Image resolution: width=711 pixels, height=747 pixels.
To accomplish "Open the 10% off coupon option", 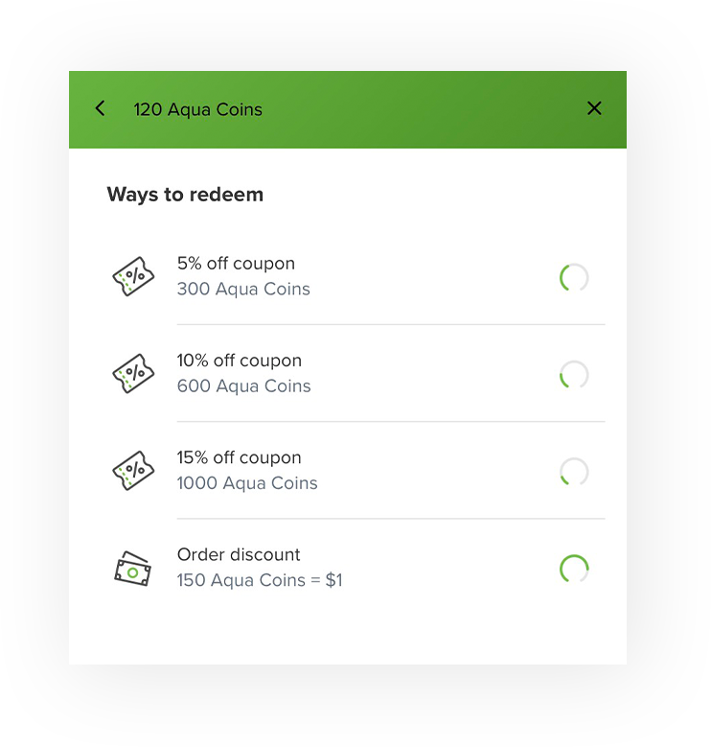I will [348, 374].
